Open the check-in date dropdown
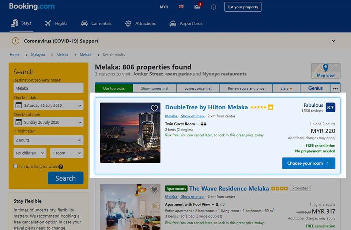The height and width of the screenshot is (230, 351). (x=48, y=105)
